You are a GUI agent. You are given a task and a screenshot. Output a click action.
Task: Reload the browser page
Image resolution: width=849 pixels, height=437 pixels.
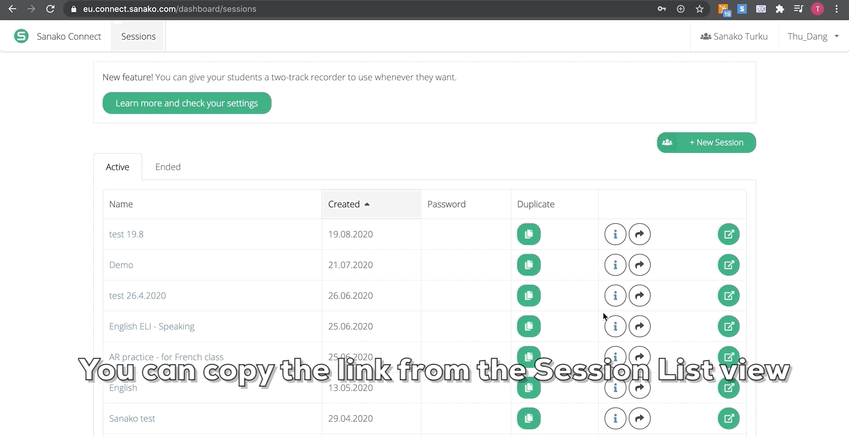pyautogui.click(x=50, y=9)
